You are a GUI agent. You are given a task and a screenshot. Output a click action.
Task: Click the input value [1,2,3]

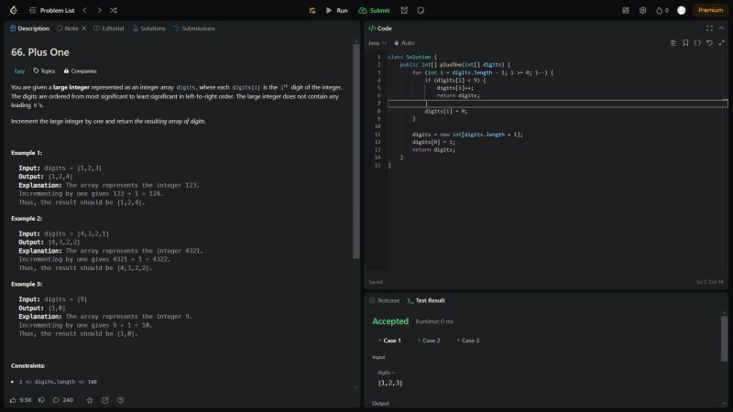tap(390, 383)
